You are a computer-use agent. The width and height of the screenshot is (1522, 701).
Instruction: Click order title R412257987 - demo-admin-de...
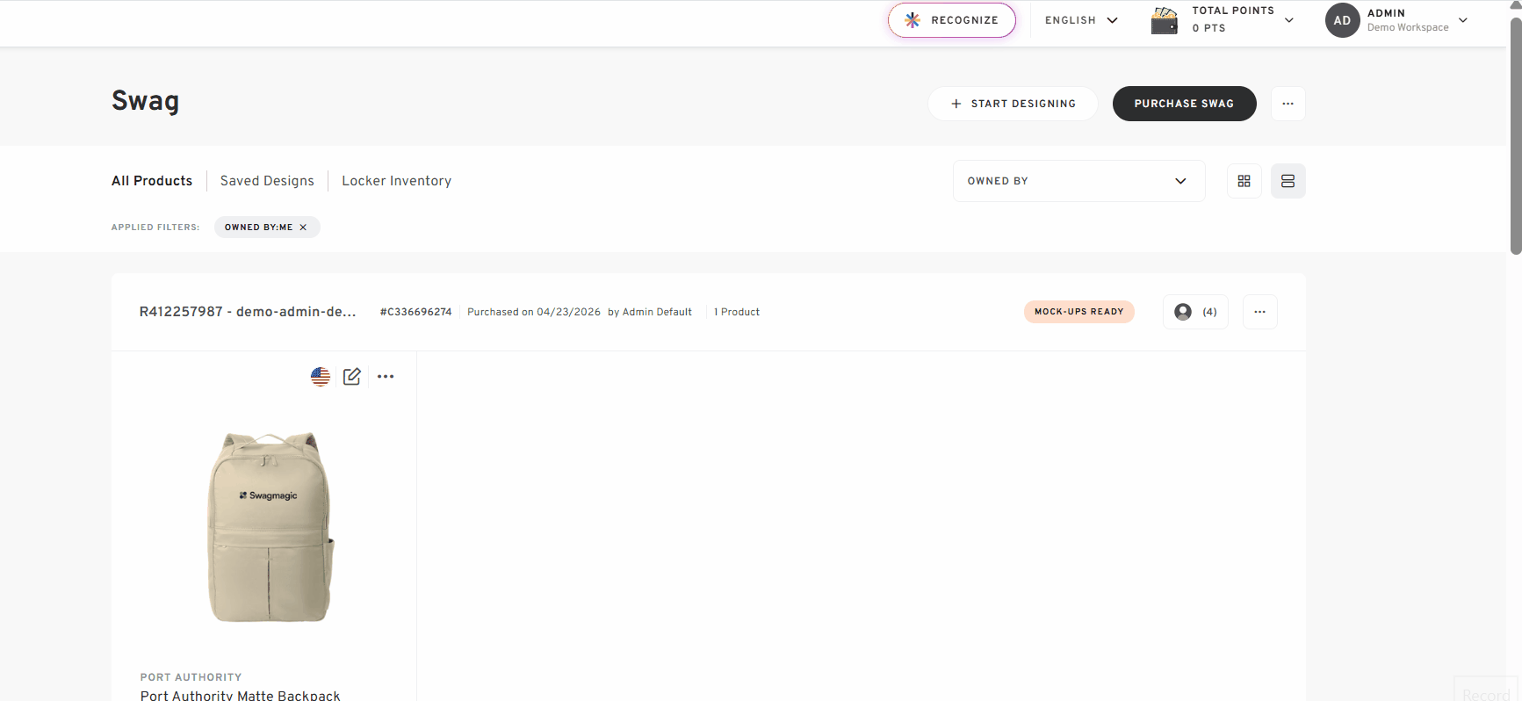click(248, 312)
